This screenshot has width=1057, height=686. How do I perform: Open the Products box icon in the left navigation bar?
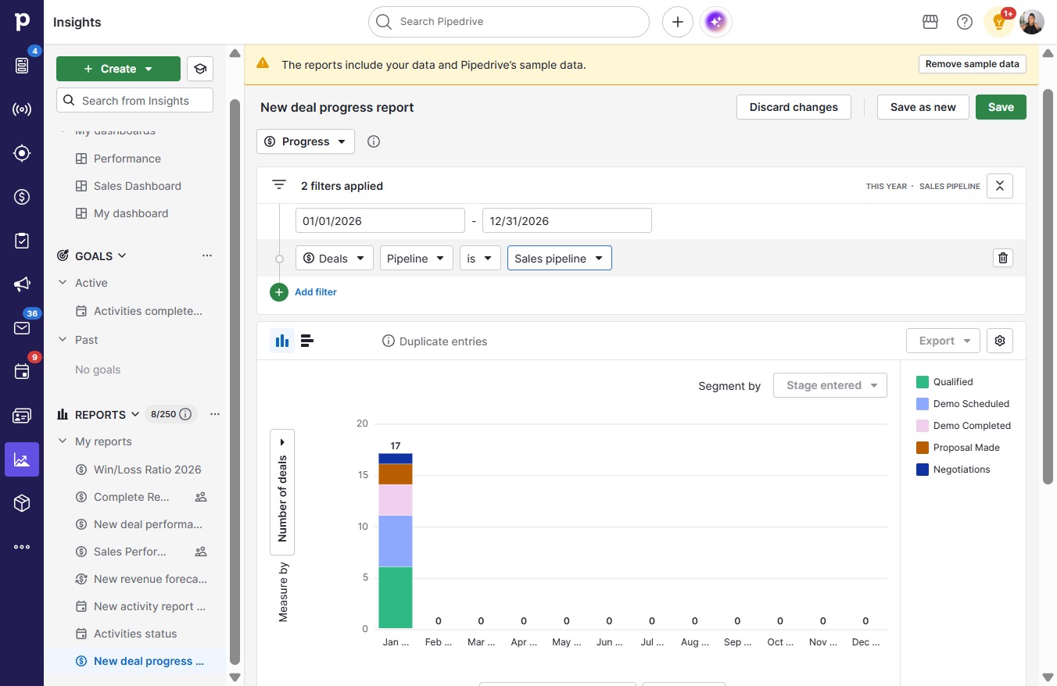pos(22,503)
